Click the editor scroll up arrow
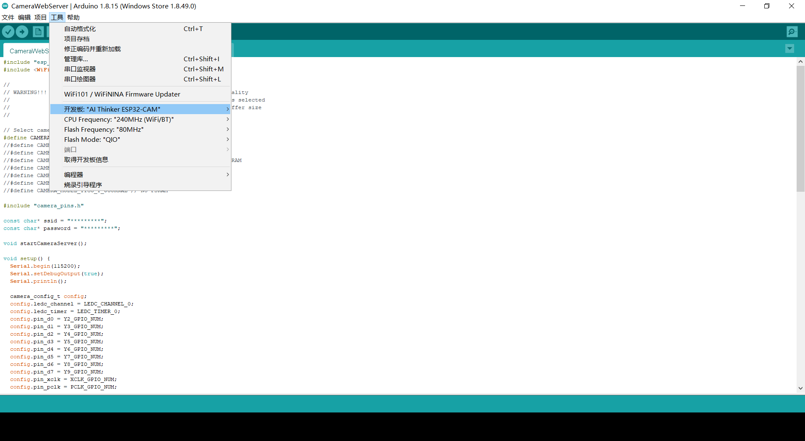The height and width of the screenshot is (441, 805). [x=800, y=62]
